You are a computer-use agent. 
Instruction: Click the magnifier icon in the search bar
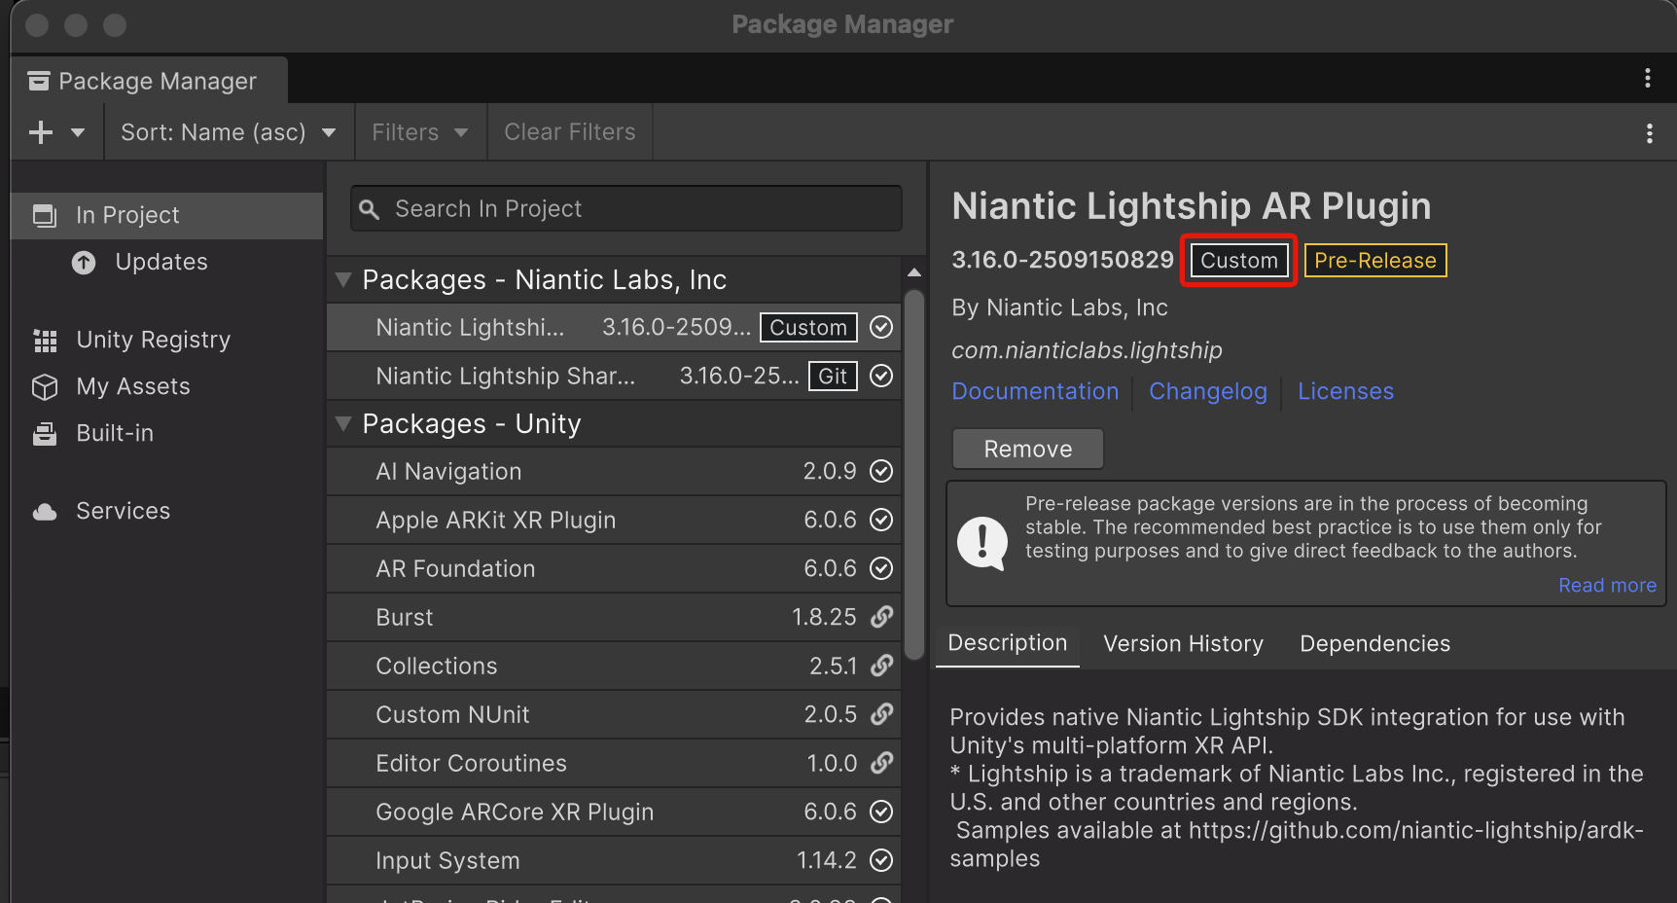tap(371, 208)
